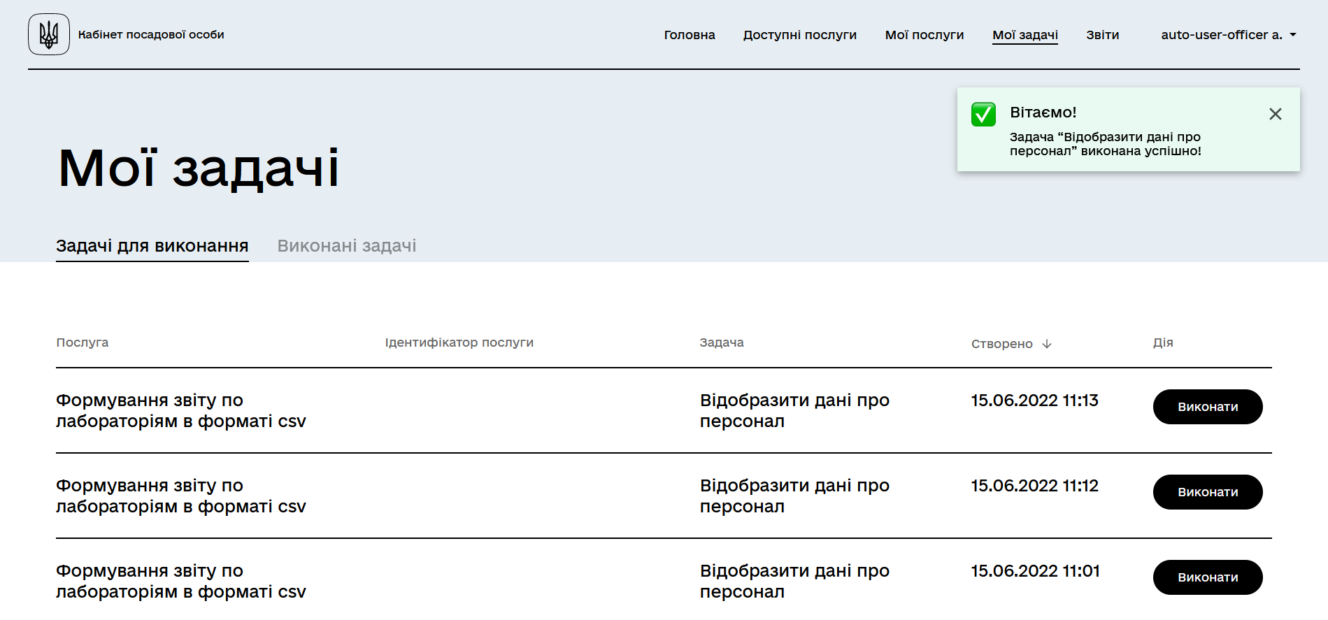Click the green checkmark icon in notification
Screen dimensions: 1328x620
[983, 114]
